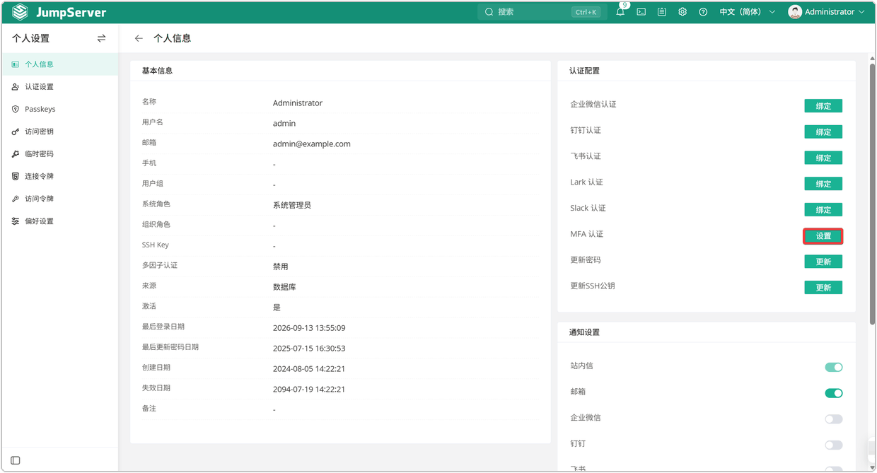The image size is (877, 473).
Task: Click the 认证设置 sidebar icon
Action: click(16, 87)
